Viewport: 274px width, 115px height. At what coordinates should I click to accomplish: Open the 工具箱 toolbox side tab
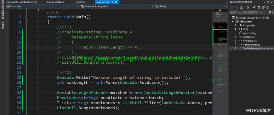pos(2,25)
